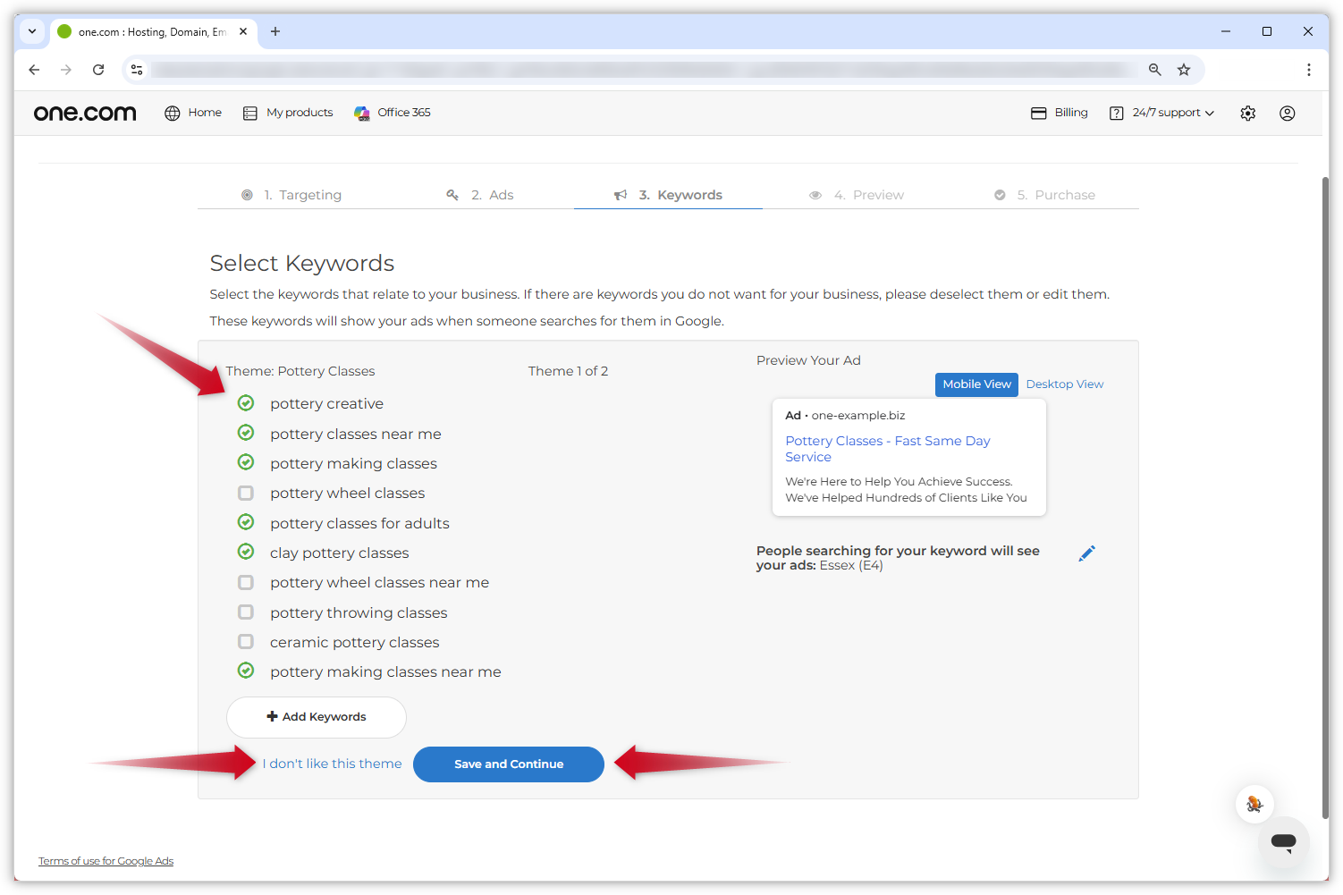Go to Billing
This screenshot has width=1343, height=895.
click(x=1060, y=113)
